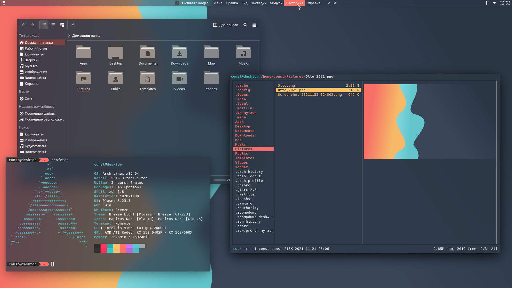Click the Otto_2021 image preview in ranger
The image size is (512, 288).
tap(430, 121)
